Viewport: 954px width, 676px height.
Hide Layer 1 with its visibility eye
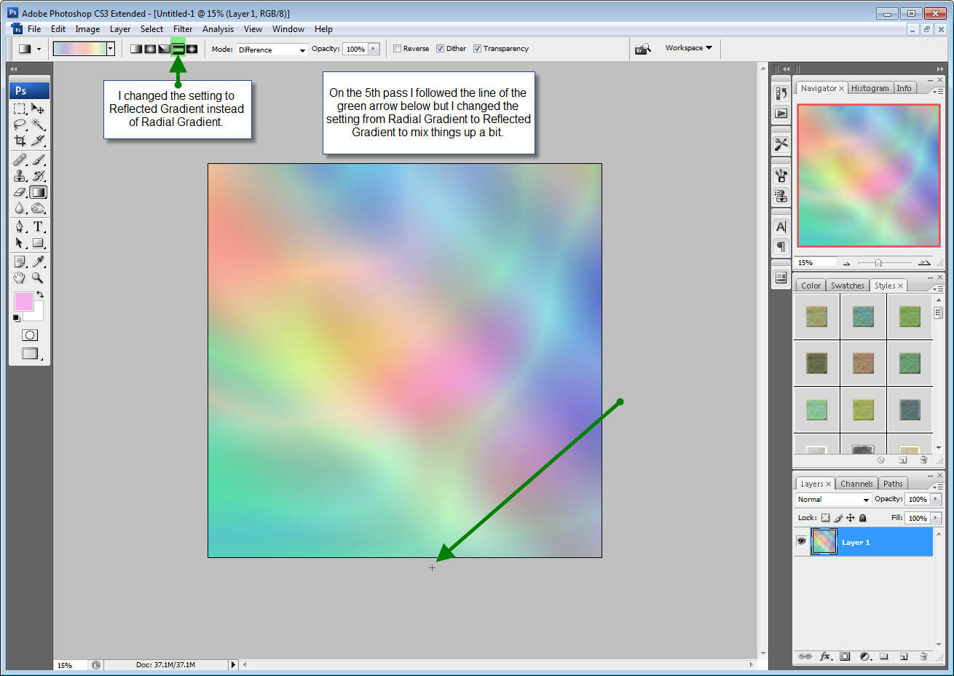801,541
